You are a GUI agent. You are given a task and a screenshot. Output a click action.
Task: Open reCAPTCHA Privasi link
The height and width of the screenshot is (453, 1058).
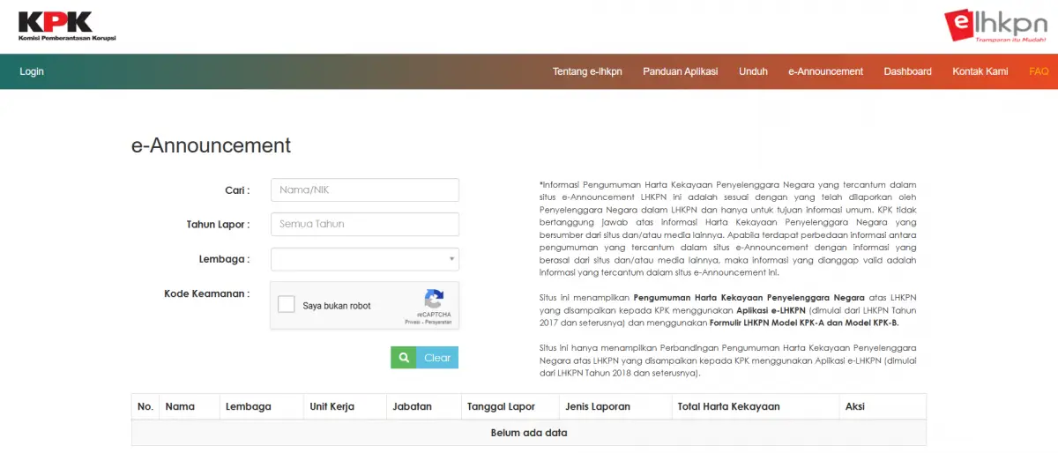coord(413,323)
